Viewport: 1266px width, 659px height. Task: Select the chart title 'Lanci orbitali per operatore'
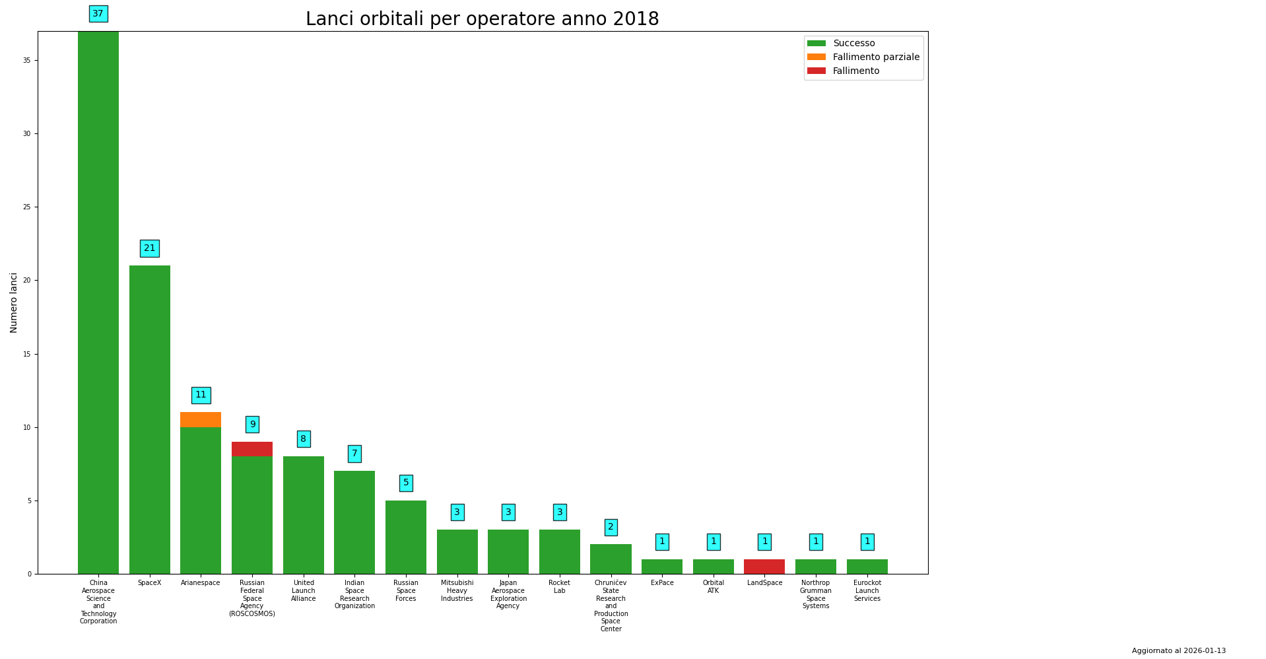click(x=482, y=19)
